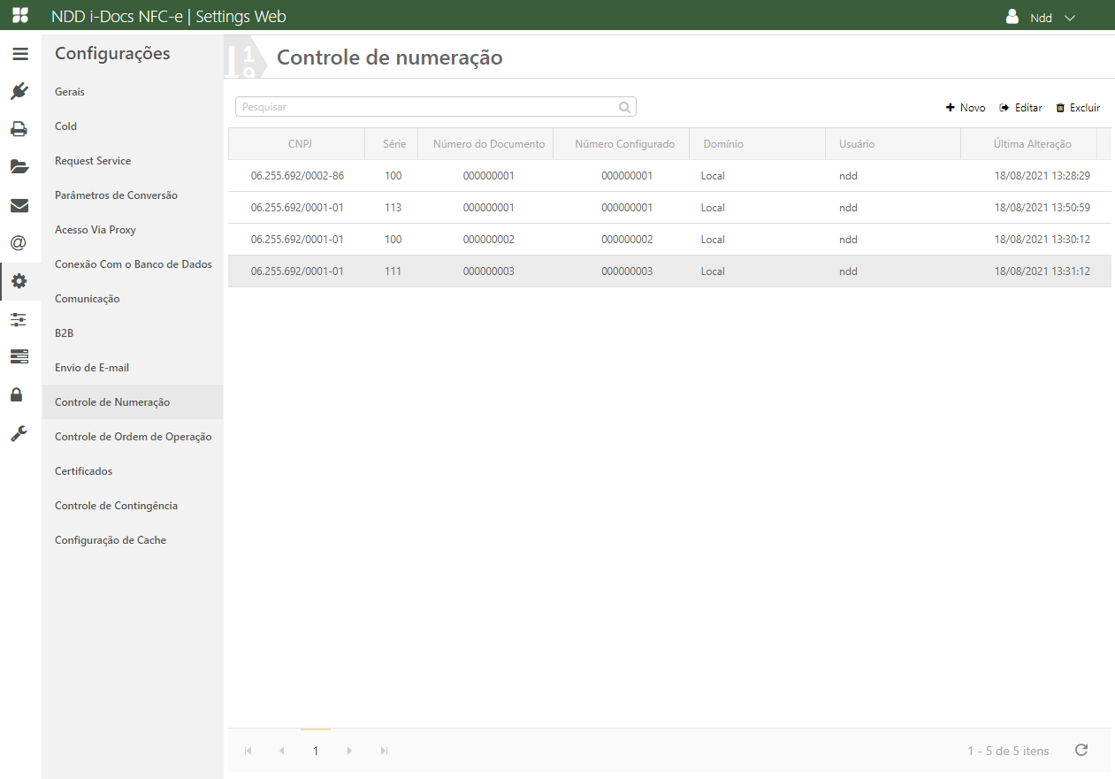1115x779 pixels.
Task: Click the Novo button
Action: 966,108
